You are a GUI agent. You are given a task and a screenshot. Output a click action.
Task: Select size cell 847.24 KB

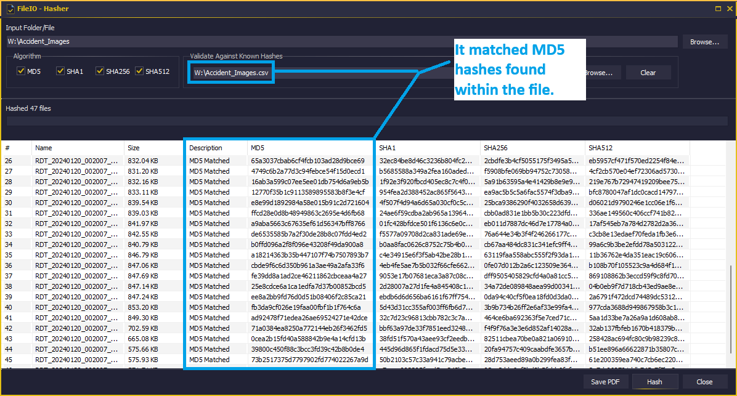pyautogui.click(x=143, y=297)
